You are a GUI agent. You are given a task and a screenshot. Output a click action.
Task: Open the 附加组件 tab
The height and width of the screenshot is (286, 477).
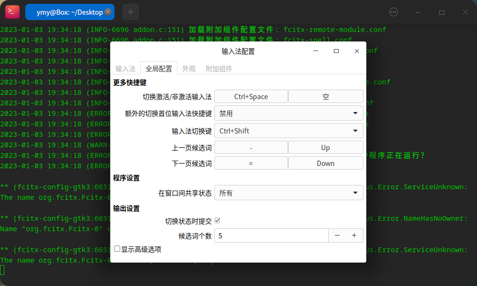218,68
